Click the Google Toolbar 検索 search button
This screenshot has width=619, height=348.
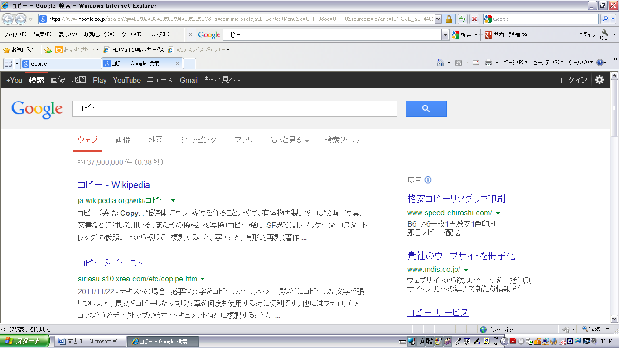[x=462, y=35]
